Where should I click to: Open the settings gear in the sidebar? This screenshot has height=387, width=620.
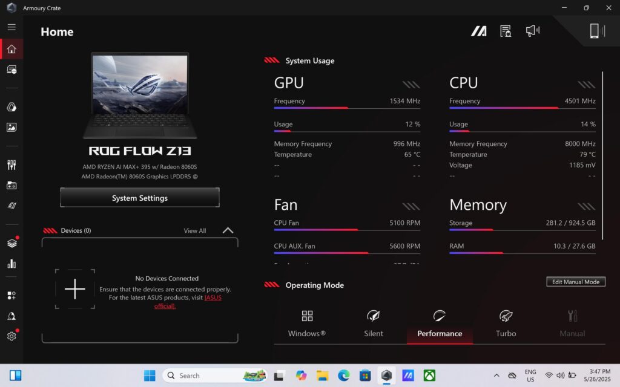(x=12, y=336)
